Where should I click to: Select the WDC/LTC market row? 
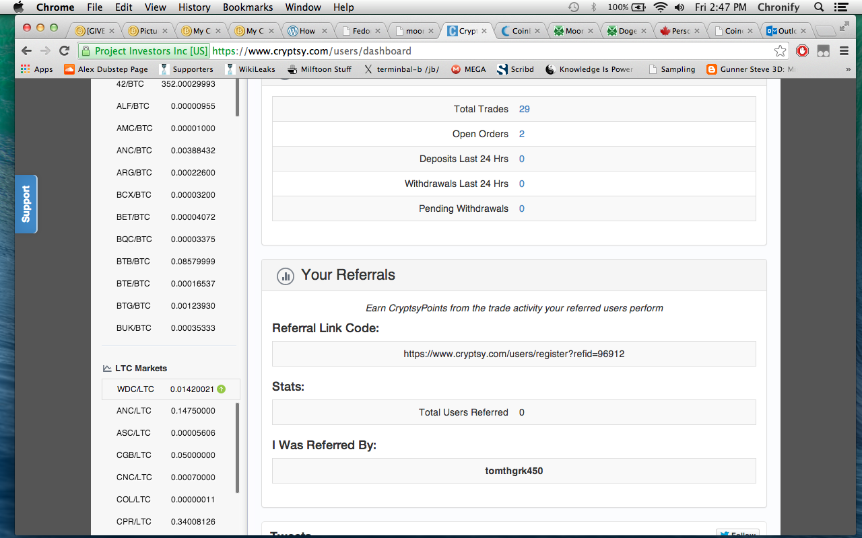171,389
